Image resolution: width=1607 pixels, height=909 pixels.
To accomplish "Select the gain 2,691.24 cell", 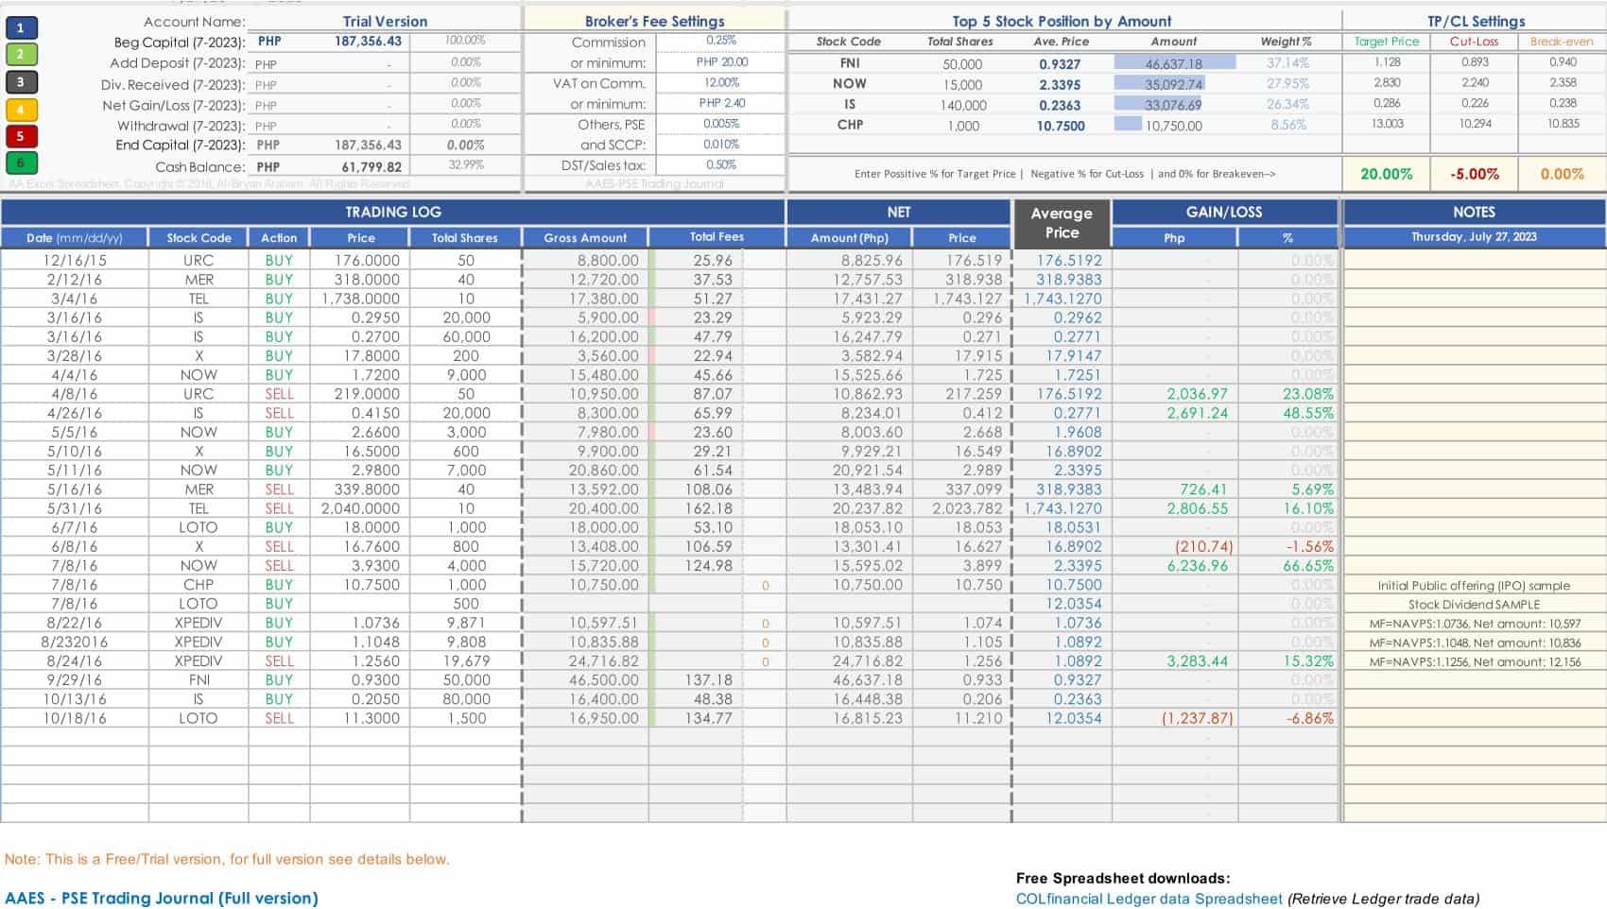I will tap(1175, 413).
